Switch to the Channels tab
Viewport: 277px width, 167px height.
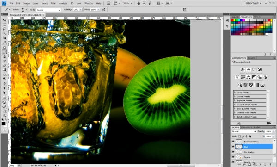pyautogui.click(x=246, y=127)
